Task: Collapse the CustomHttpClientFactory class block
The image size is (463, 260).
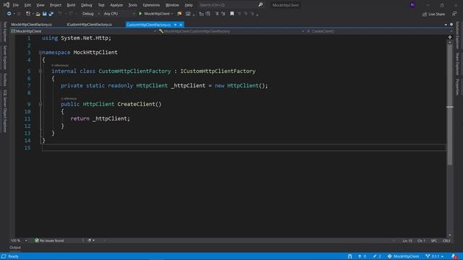Action: (x=41, y=71)
